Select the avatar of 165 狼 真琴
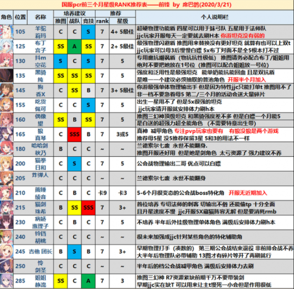294x289 pixels. pos(6,134)
